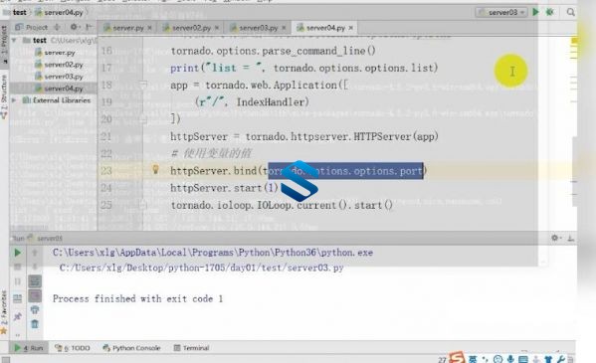
Task: Open Sogou toolbar wrench settings icon
Action: (560, 359)
